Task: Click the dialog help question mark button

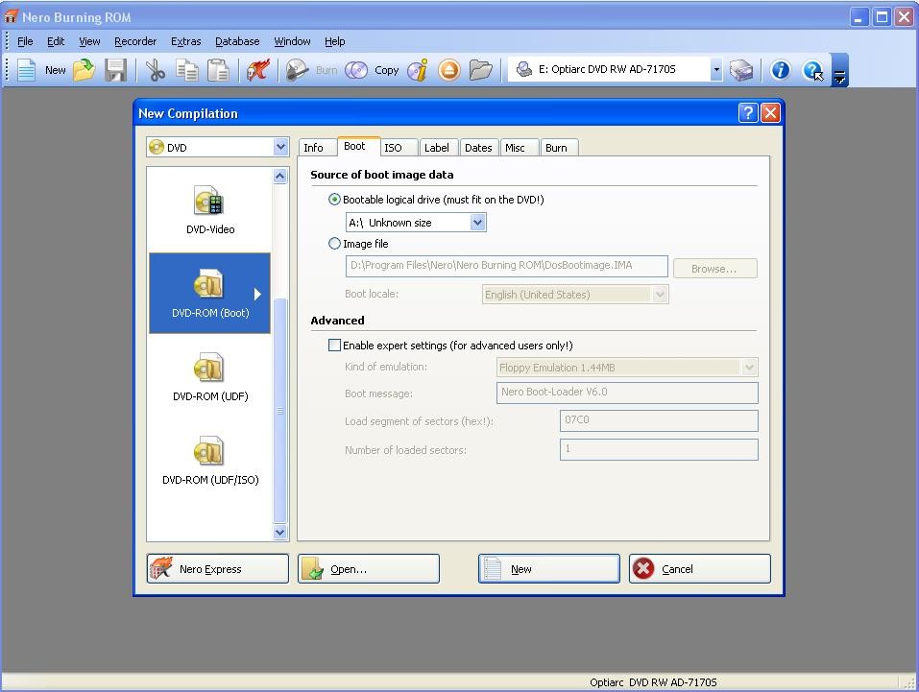Action: pos(748,112)
